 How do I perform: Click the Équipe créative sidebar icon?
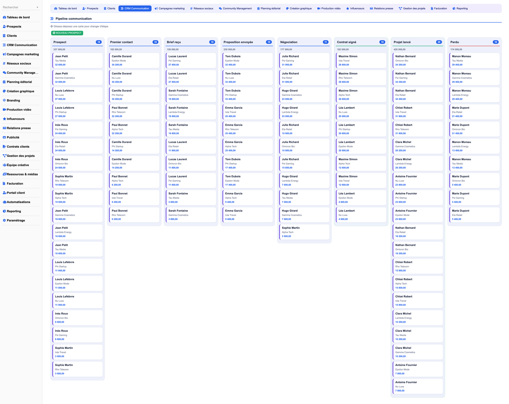pyautogui.click(x=4, y=165)
